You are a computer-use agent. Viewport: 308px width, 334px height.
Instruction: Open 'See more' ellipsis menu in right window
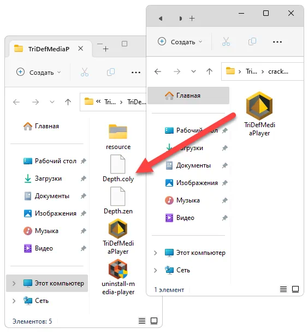pos(277,41)
